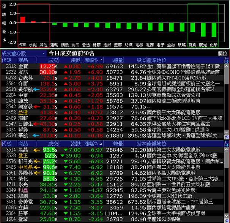230x223 pixels.
Task: Click the 金融 sector label under chart
Action: point(171,45)
